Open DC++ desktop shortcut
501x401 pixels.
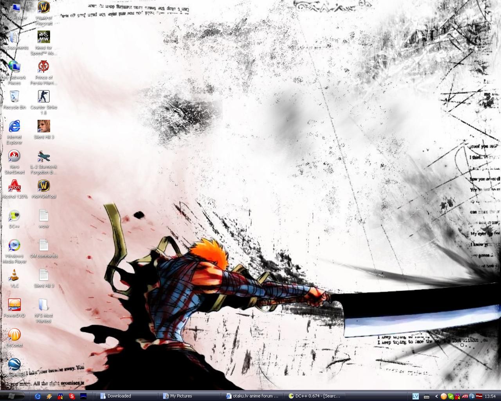coord(14,219)
